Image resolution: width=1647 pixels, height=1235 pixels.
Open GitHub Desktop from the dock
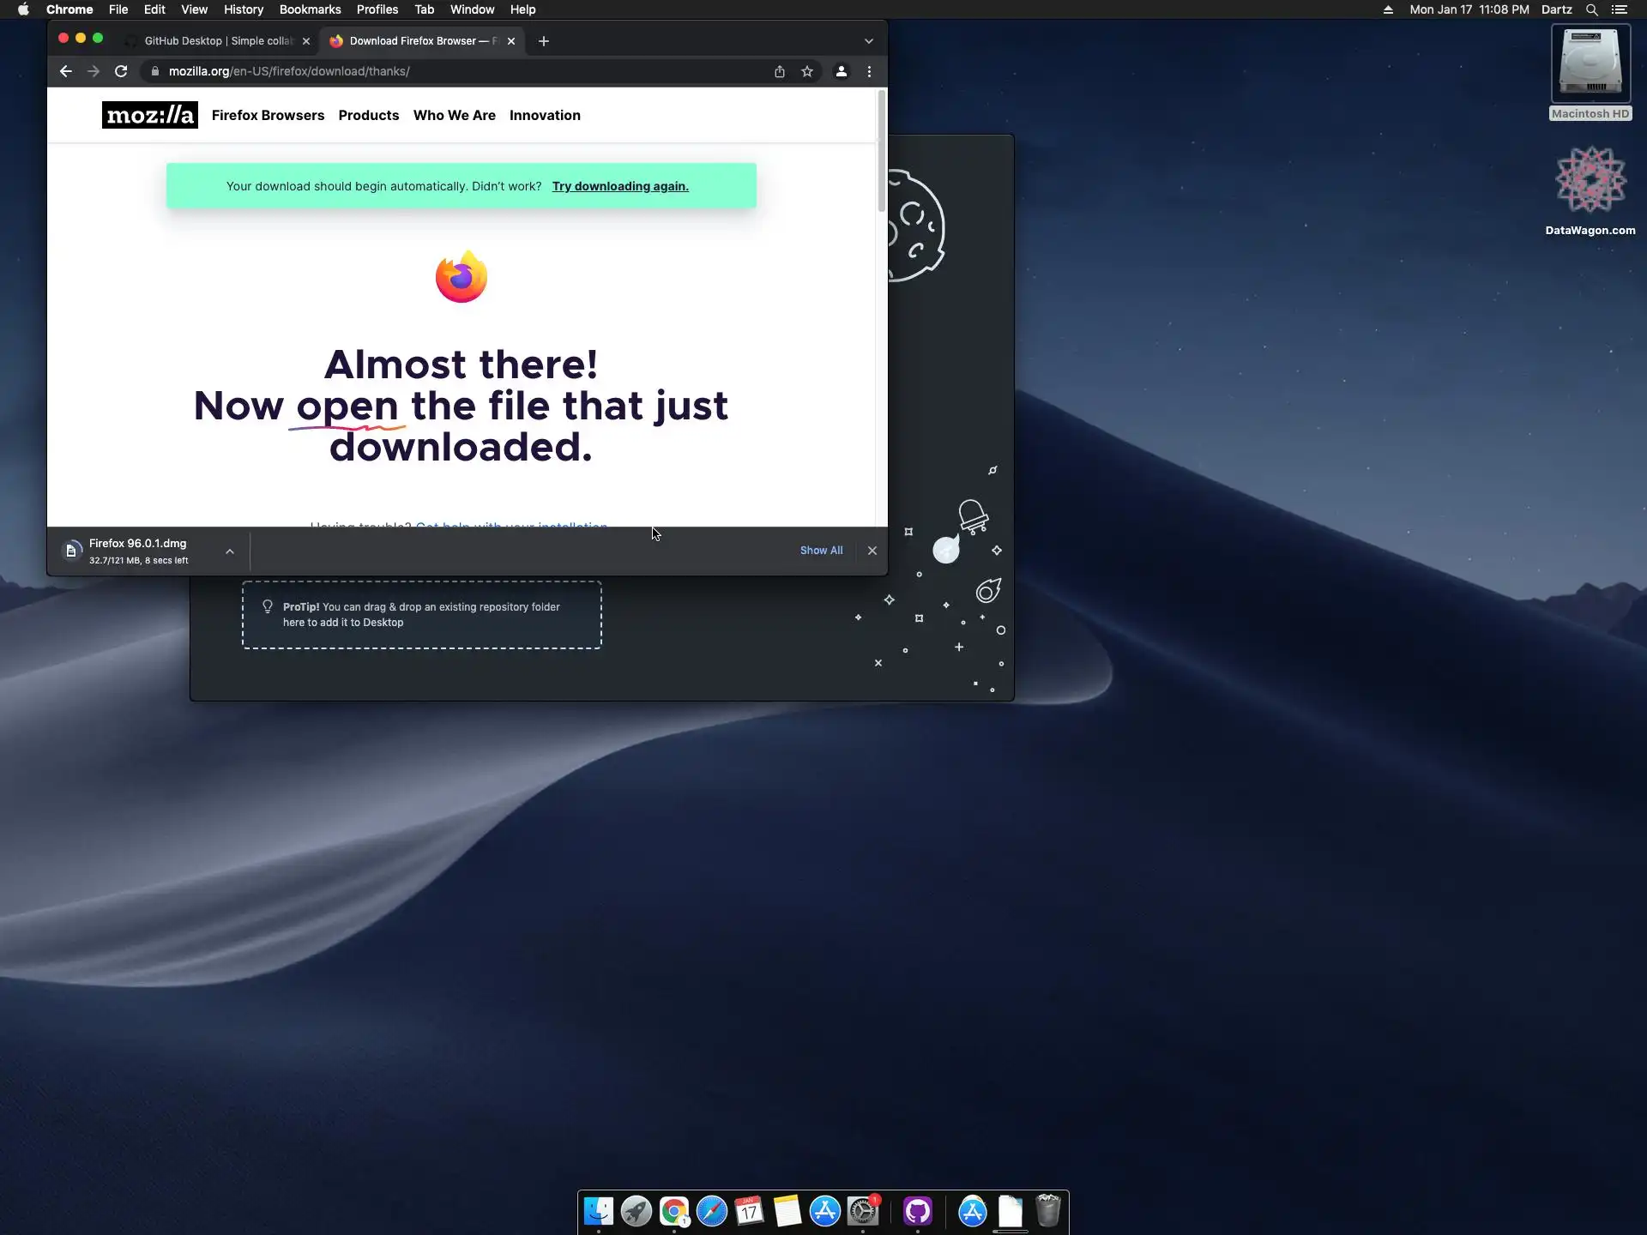click(917, 1211)
